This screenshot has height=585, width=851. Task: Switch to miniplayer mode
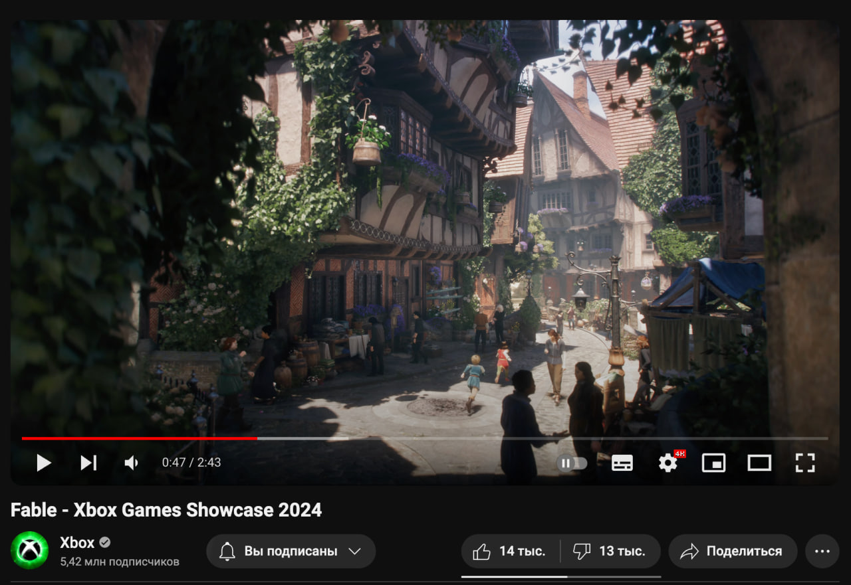tap(713, 463)
